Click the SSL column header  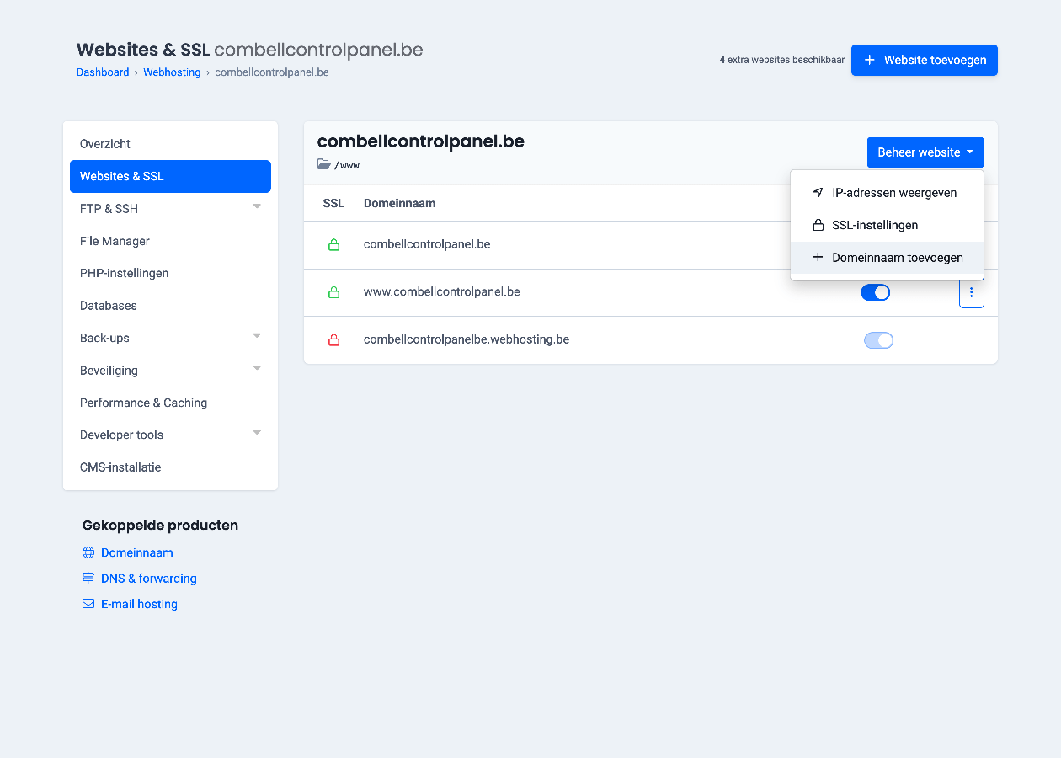[x=333, y=203]
